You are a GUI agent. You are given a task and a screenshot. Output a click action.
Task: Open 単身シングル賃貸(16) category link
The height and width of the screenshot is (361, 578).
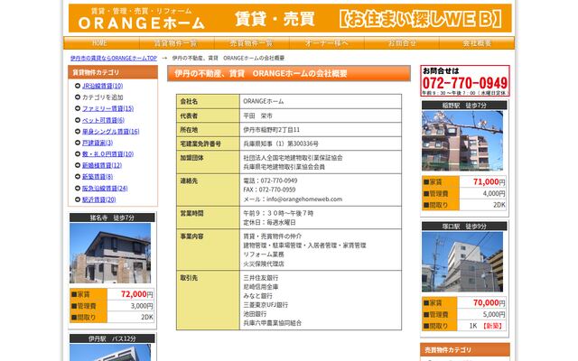[110, 132]
